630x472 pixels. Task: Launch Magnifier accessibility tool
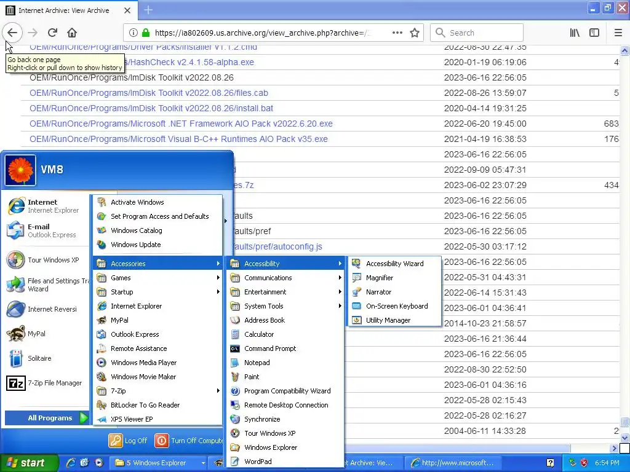395,278
